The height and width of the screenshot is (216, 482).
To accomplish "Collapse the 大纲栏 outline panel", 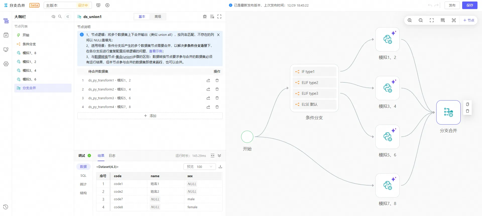I will click(68, 17).
